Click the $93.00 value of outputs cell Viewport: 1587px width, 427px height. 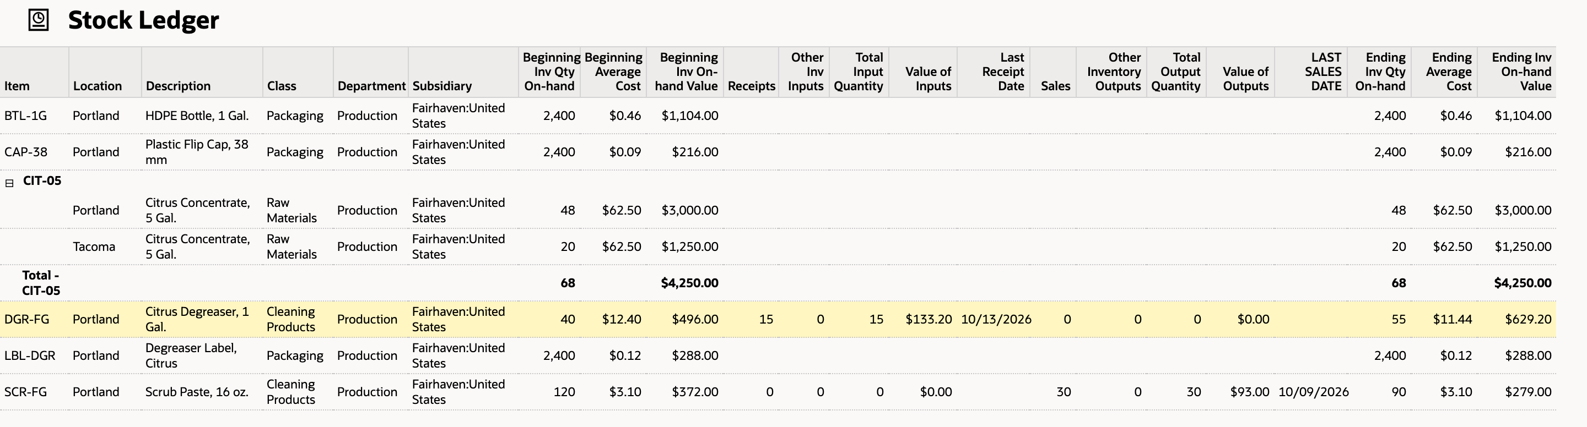click(x=1249, y=392)
